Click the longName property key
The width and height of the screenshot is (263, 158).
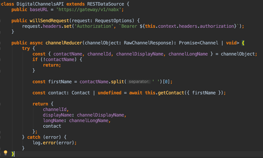(x=53, y=120)
